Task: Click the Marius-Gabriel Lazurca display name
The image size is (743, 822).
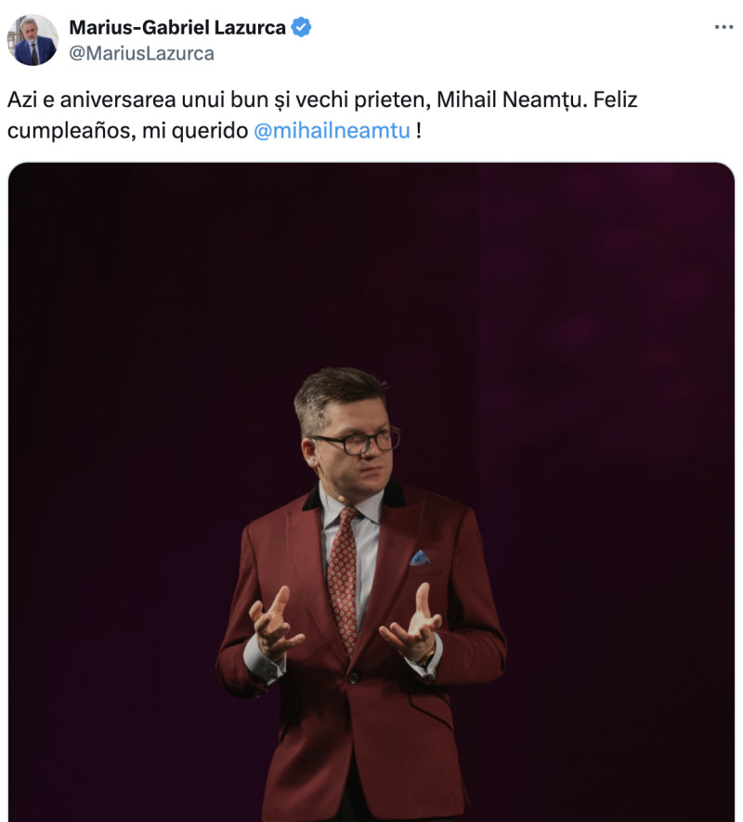Action: [177, 27]
